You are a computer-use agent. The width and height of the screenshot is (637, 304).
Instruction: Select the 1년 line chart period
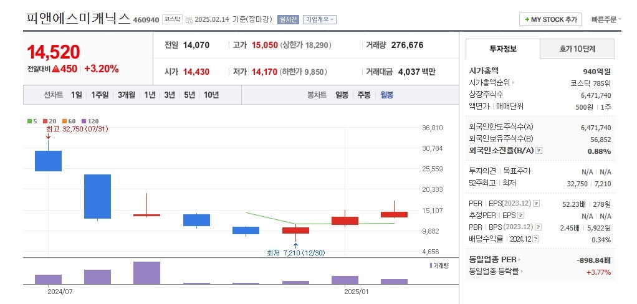[x=150, y=95]
